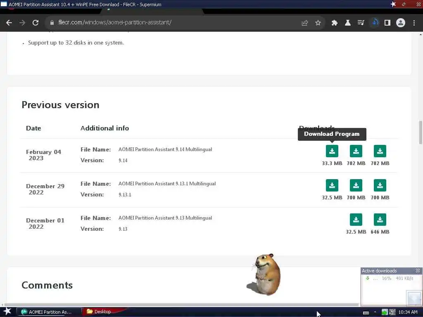
Task: Bookmark this page with the star
Action: (318, 23)
